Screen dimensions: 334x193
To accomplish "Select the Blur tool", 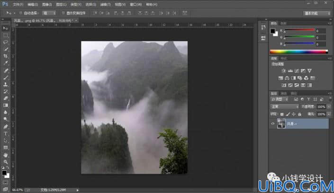I will pos(6,113).
